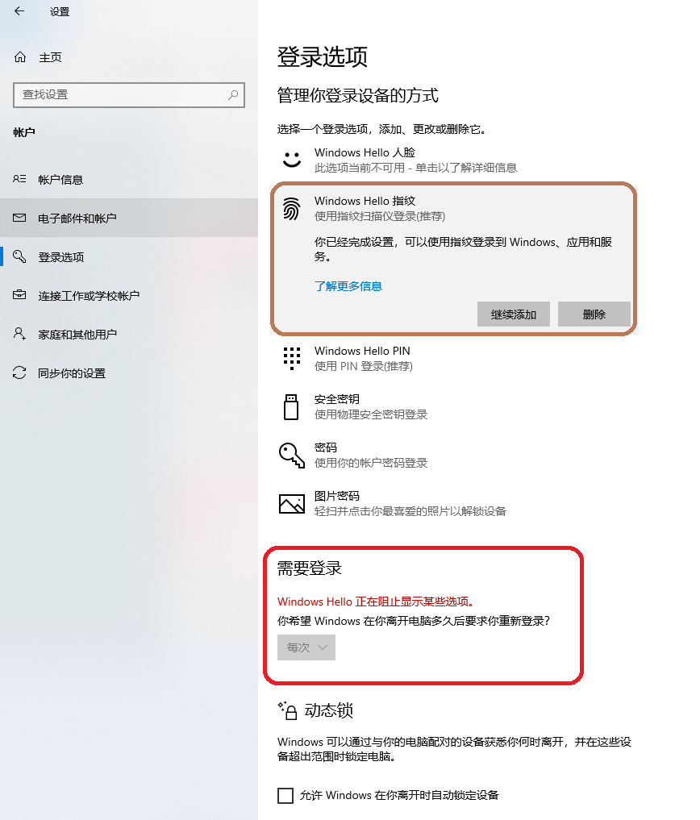Image resolution: width=700 pixels, height=820 pixels.
Task: Open the 每次 dropdown under 需要登录
Action: coord(306,647)
